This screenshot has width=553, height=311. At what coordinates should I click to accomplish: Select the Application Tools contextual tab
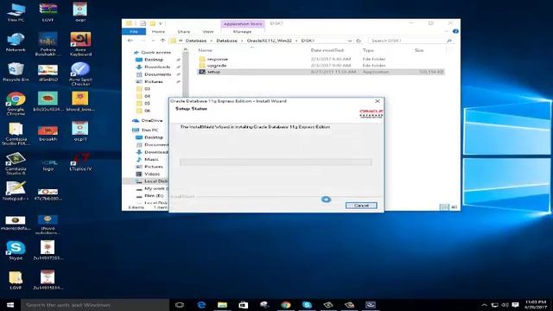(x=242, y=24)
